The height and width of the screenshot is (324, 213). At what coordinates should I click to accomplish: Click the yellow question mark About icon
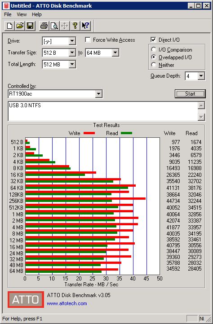tap(75, 26)
